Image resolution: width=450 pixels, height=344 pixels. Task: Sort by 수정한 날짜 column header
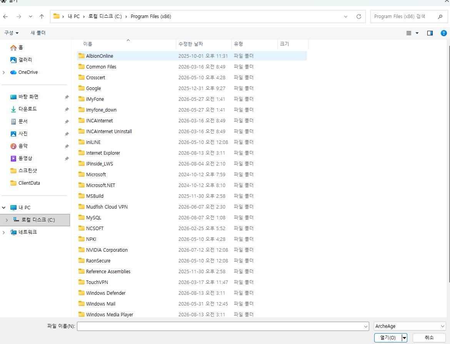190,44
